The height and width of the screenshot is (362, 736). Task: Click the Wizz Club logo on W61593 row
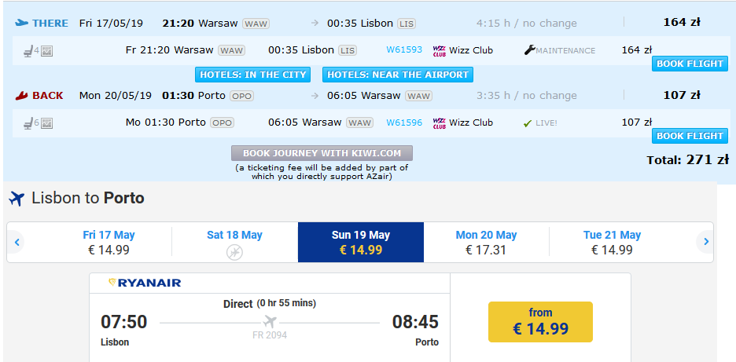[x=439, y=50]
